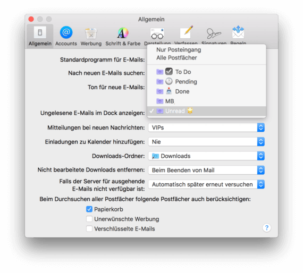Uncheck the Papierkorb checkbox

pos(89,209)
